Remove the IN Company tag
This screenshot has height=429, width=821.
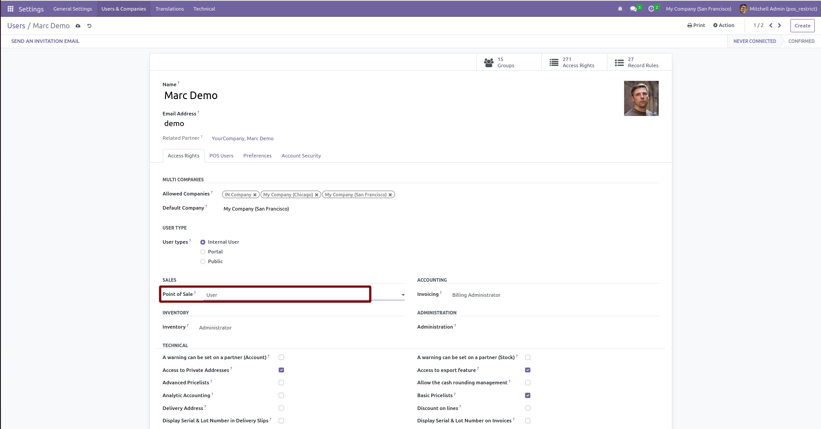(x=255, y=195)
